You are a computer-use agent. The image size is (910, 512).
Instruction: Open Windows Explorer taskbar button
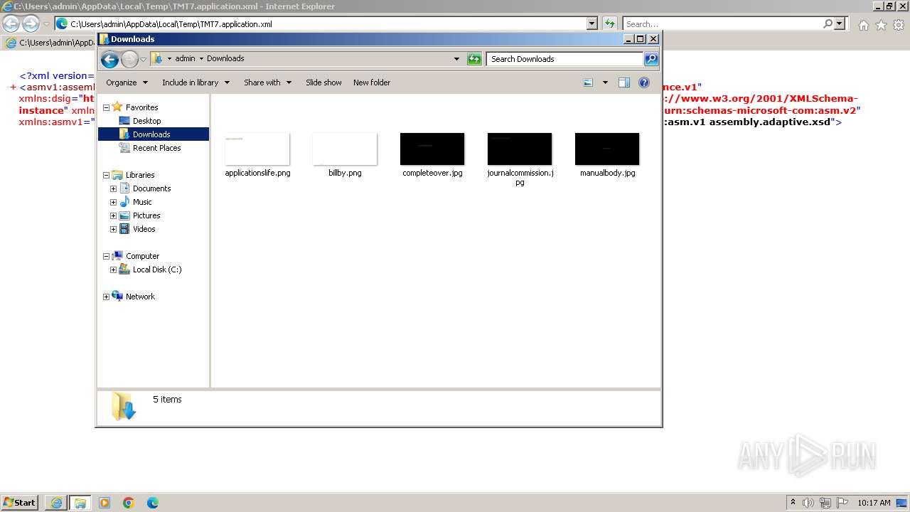[80, 503]
